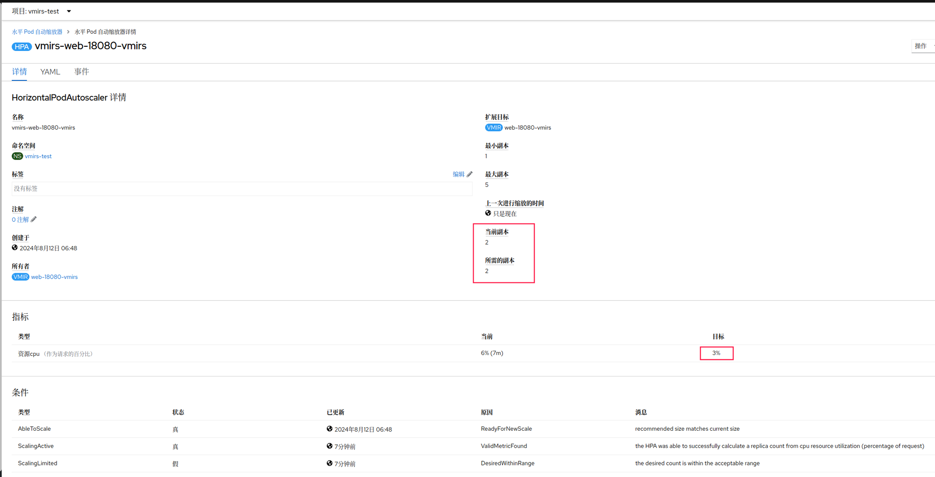Image resolution: width=935 pixels, height=477 pixels.
Task: Click the 状态 column header in conditions
Action: (x=178, y=412)
